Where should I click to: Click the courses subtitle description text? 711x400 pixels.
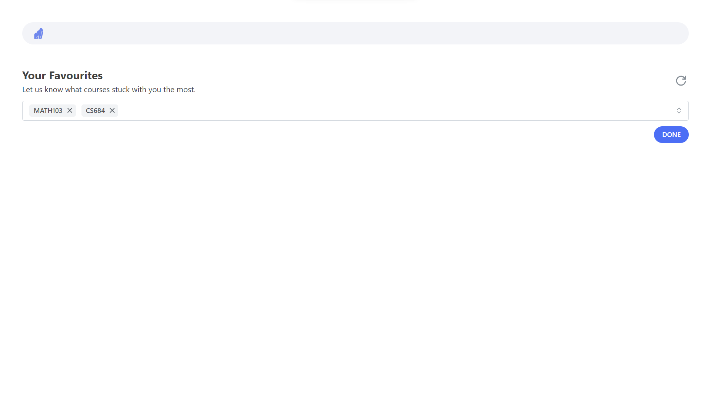[109, 89]
